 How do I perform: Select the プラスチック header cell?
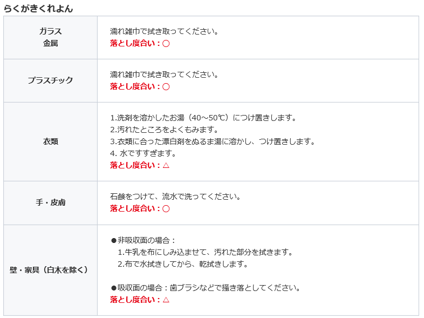pyautogui.click(x=50, y=80)
